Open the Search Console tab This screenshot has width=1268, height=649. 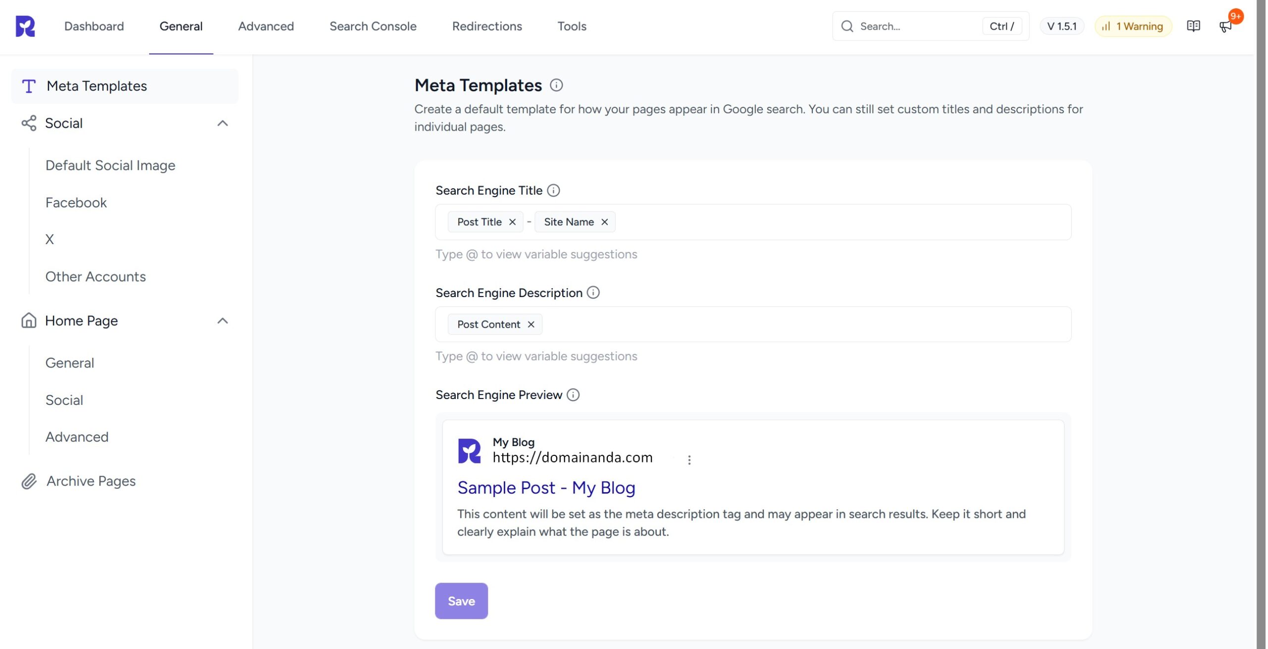[x=372, y=26]
